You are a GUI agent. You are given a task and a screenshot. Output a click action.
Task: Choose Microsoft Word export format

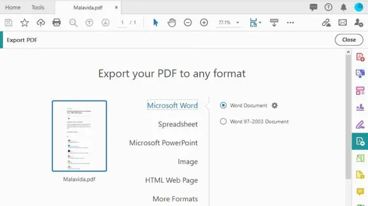coord(172,106)
